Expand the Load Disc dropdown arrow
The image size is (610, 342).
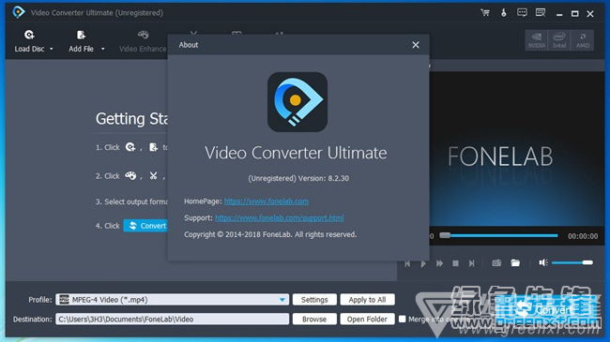(x=51, y=49)
